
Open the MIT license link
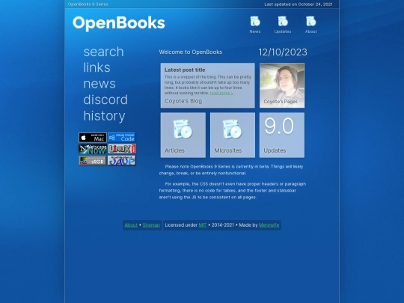click(x=203, y=225)
